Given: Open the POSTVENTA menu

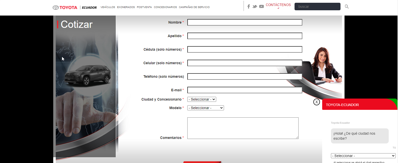Looking at the screenshot, I should click(144, 7).
